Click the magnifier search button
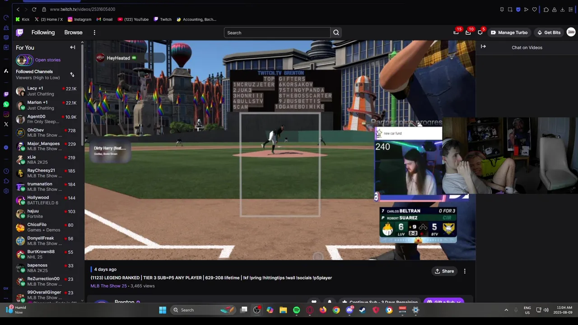578x325 pixels. pos(336,32)
